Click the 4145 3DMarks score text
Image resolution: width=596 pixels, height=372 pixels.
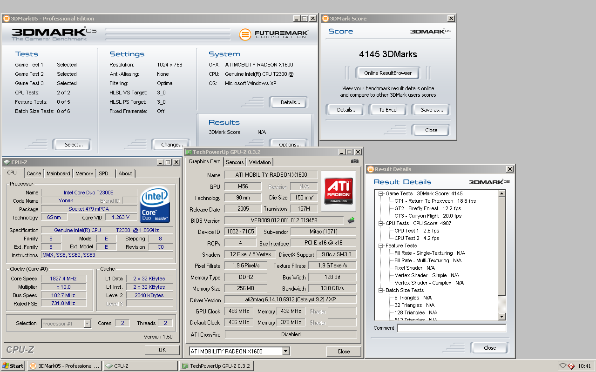click(x=388, y=54)
